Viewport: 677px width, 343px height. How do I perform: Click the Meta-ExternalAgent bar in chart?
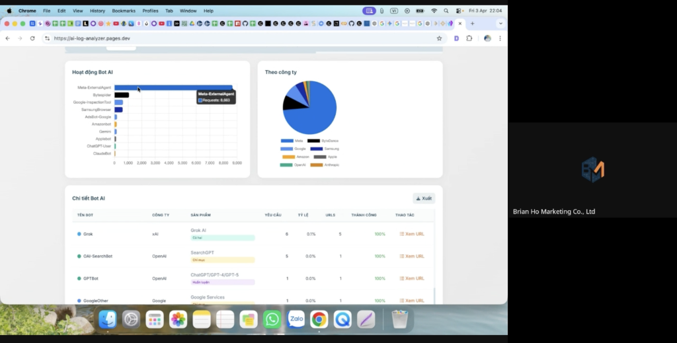[173, 87]
